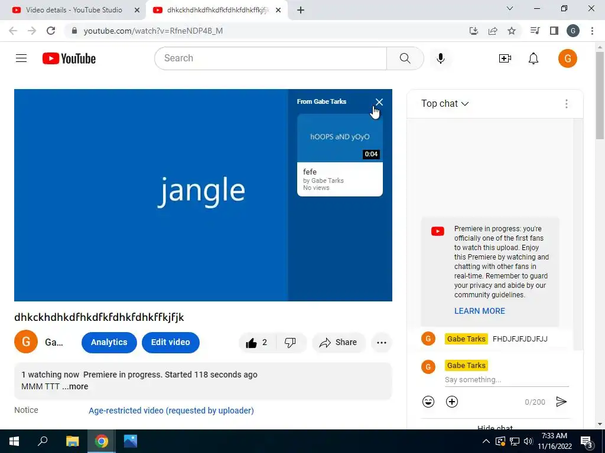Click the channel name Ga... text
Screen dimensions: 605x453
pos(54,342)
